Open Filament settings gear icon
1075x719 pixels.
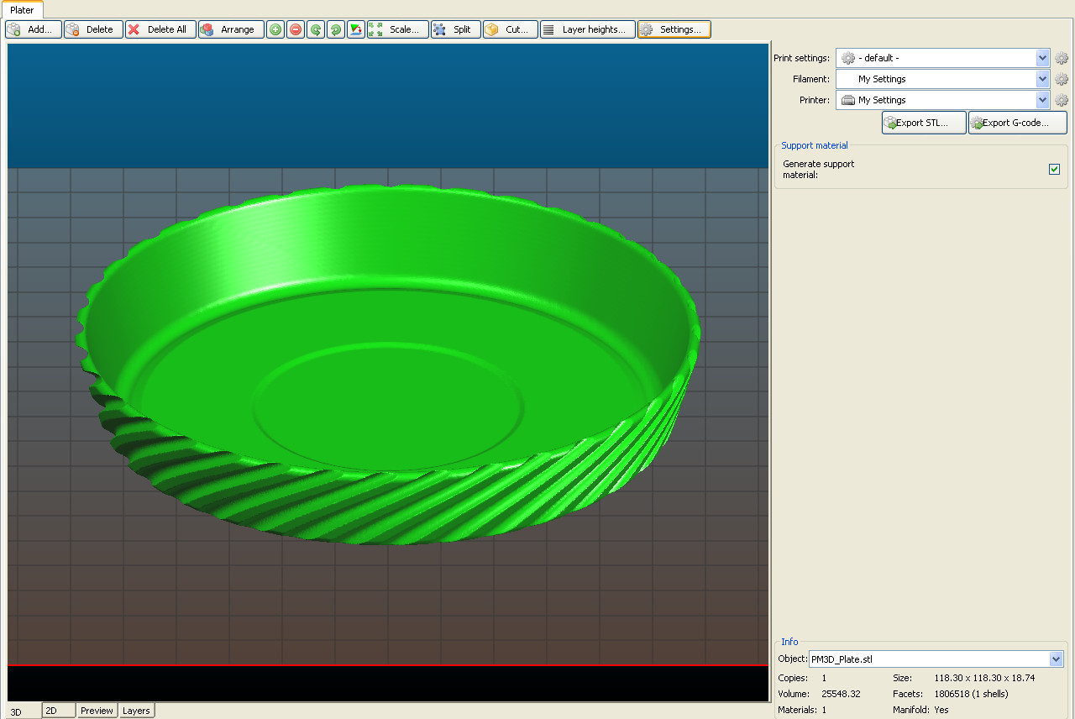point(1062,79)
